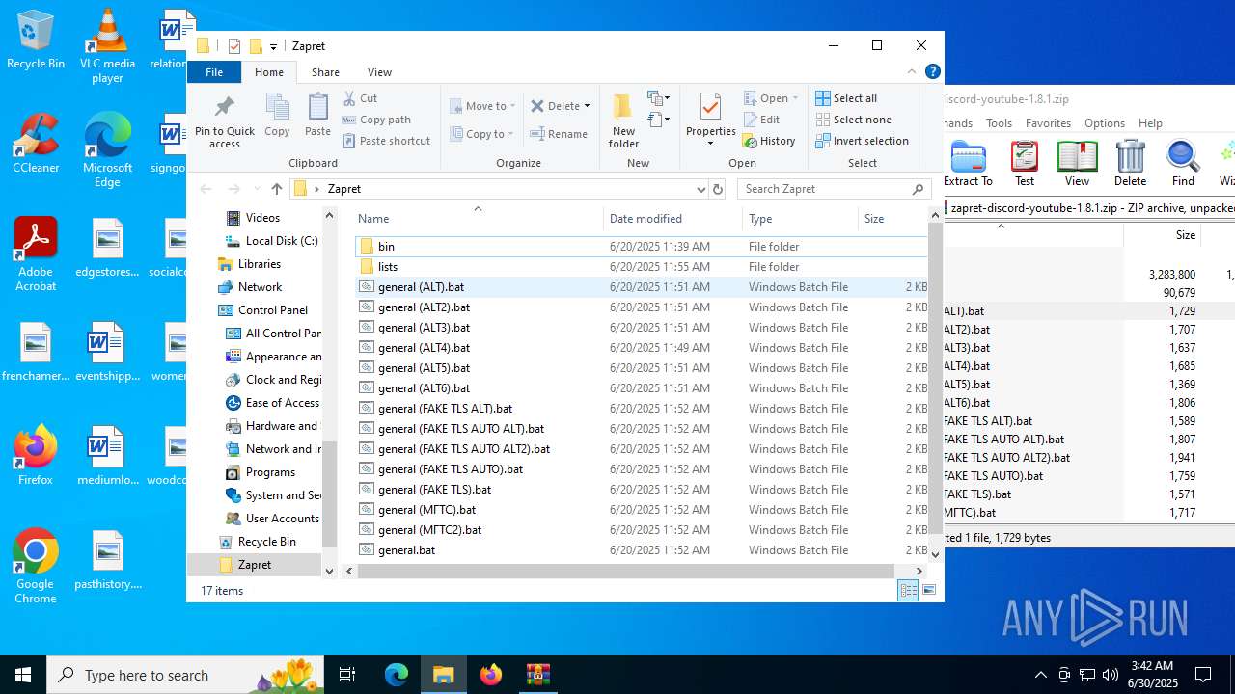
Task: Select general (МГТС2).bat file
Action: tap(642, 530)
